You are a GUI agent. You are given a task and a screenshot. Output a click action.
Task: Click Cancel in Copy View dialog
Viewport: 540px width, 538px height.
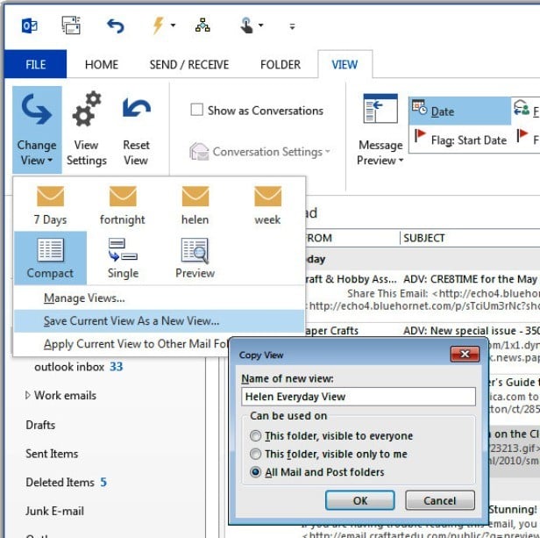pos(440,500)
